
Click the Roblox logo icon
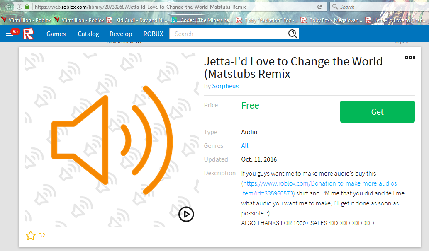28,34
